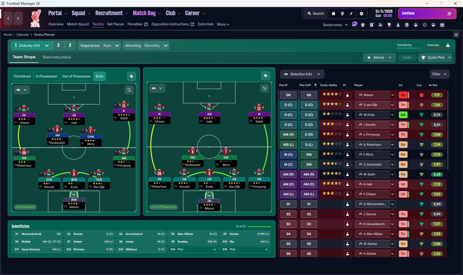Select the Both pitch view

(x=99, y=76)
